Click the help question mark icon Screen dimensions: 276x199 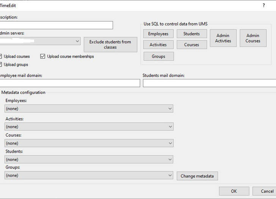pos(263,5)
